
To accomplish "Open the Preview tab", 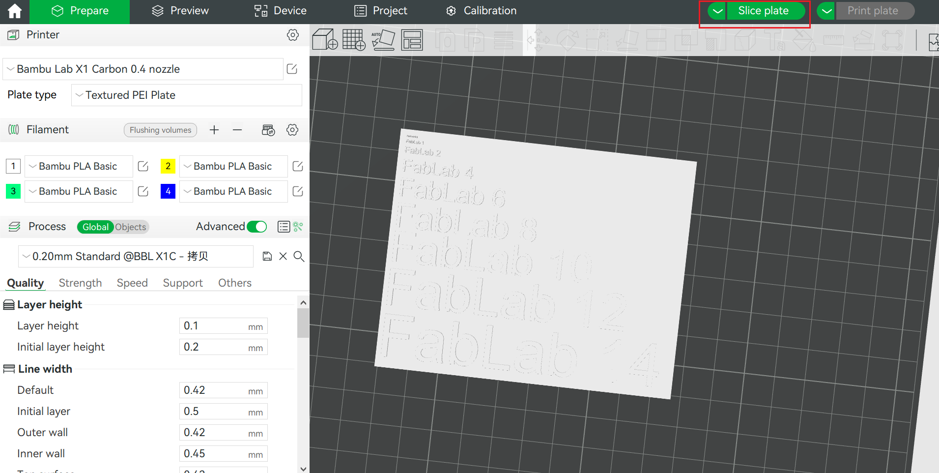I will (x=180, y=11).
